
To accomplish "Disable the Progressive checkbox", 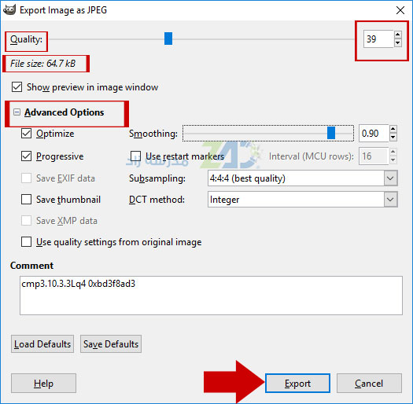I will 26,156.
